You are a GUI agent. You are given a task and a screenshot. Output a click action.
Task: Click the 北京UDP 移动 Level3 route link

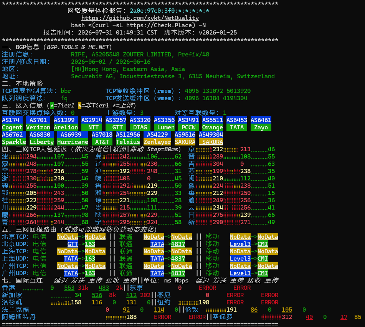click(x=240, y=244)
